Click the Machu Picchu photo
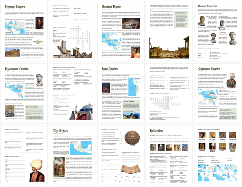This screenshot has height=187, width=242. pos(131,116)
